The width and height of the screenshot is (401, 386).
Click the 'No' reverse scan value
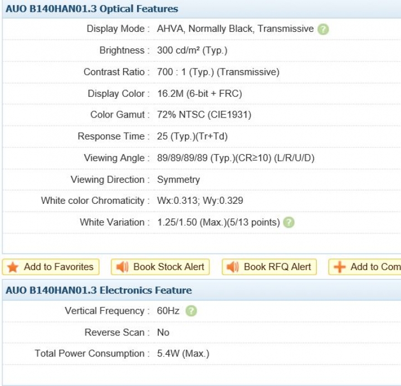(x=163, y=333)
